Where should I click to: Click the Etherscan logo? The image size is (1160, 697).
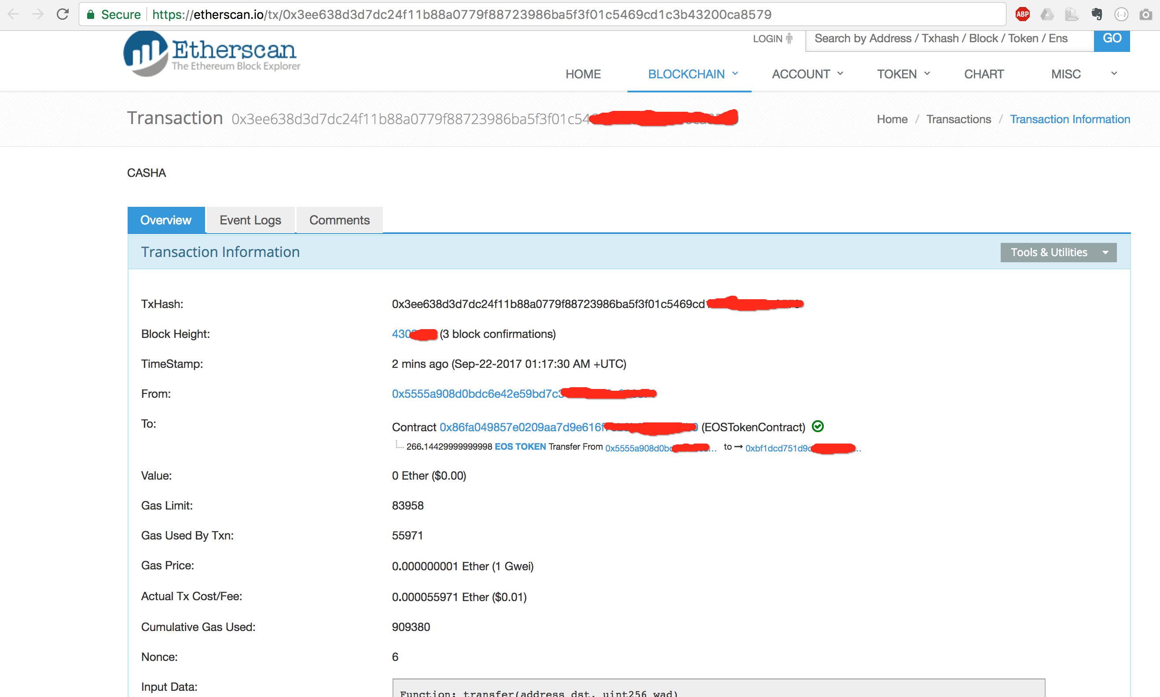[212, 54]
